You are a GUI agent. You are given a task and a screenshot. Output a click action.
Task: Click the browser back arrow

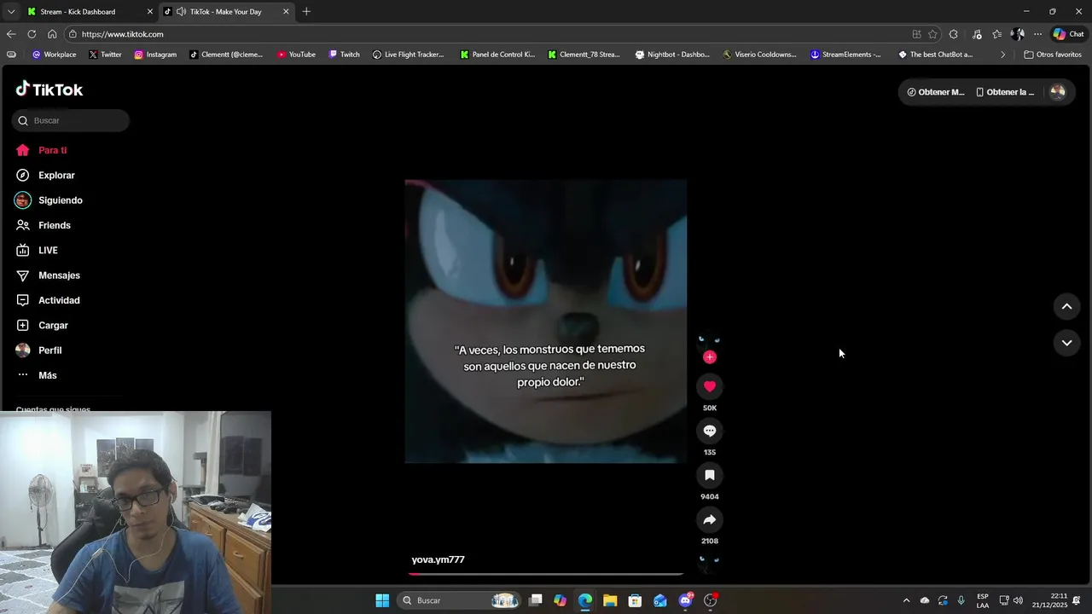point(11,34)
